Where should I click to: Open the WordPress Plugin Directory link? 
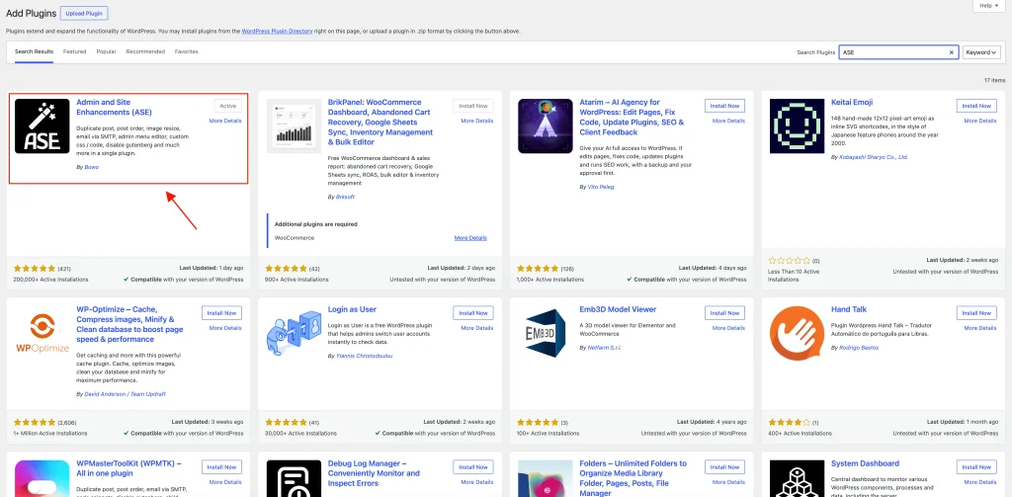tap(277, 31)
